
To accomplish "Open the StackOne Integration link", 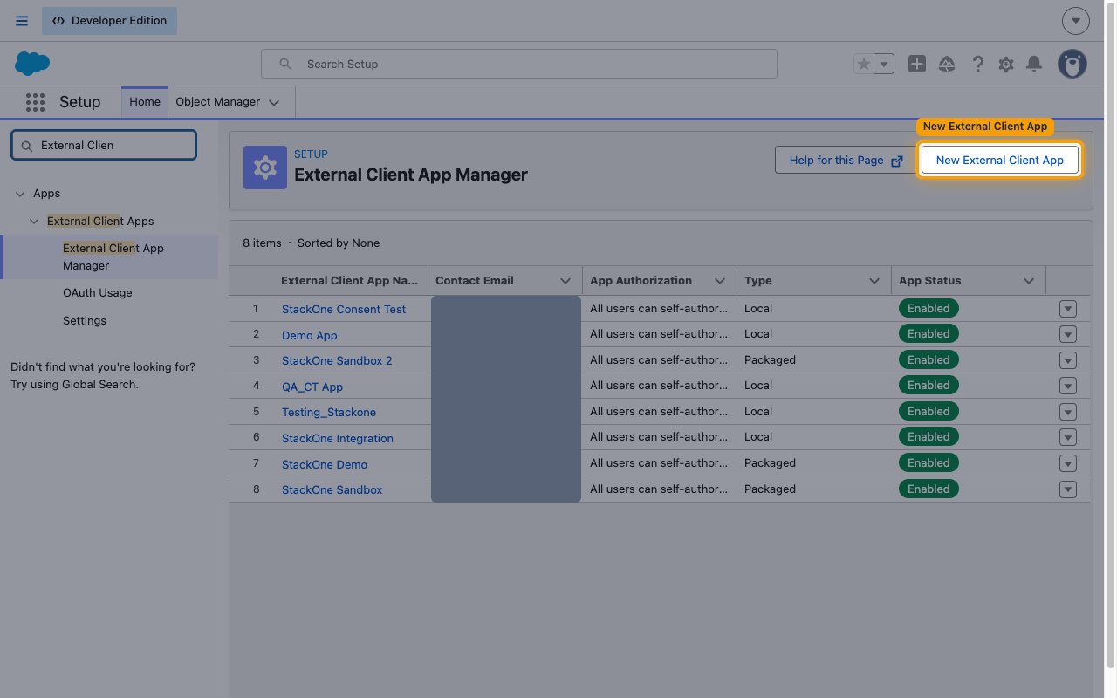I will point(338,438).
